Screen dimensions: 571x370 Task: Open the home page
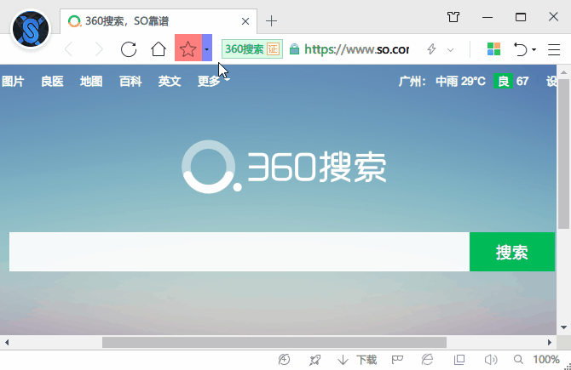click(159, 48)
